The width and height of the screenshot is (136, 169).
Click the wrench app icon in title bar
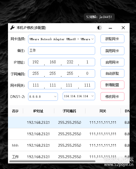tap(13, 28)
